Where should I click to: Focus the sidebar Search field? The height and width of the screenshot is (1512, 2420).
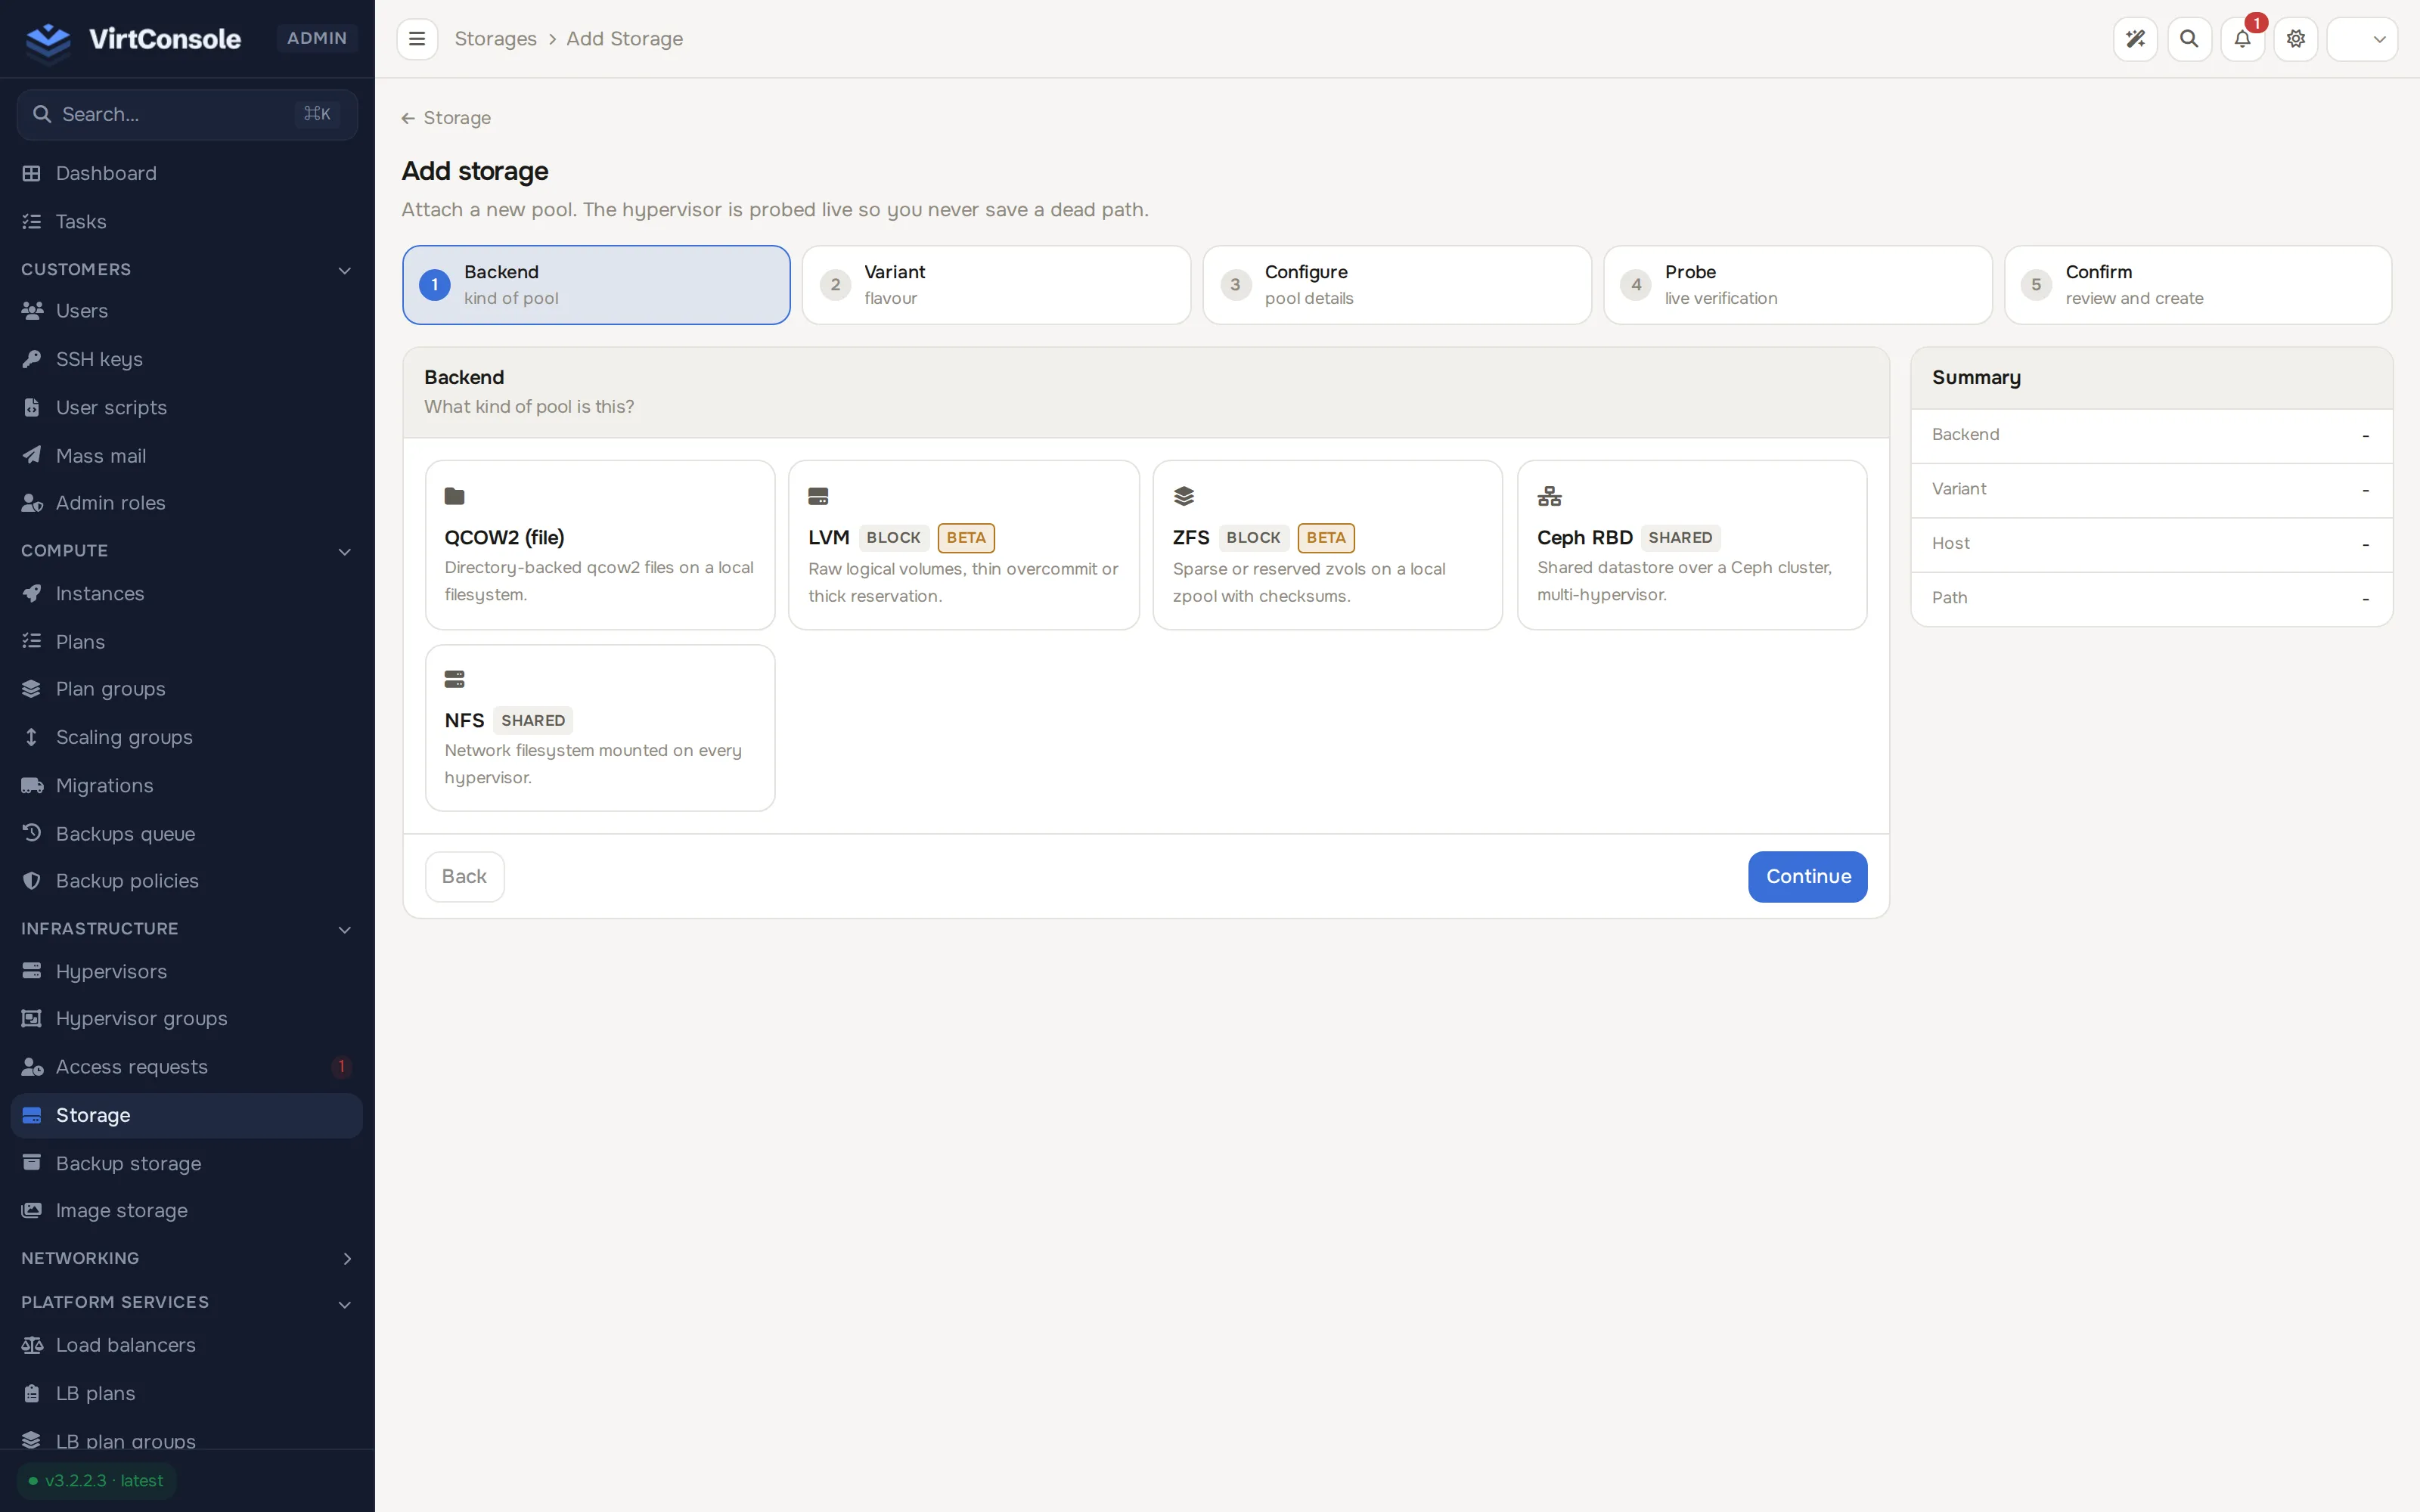click(x=187, y=114)
